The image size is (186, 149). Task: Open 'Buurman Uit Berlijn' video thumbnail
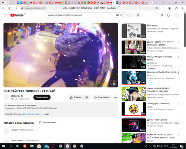click(x=134, y=77)
